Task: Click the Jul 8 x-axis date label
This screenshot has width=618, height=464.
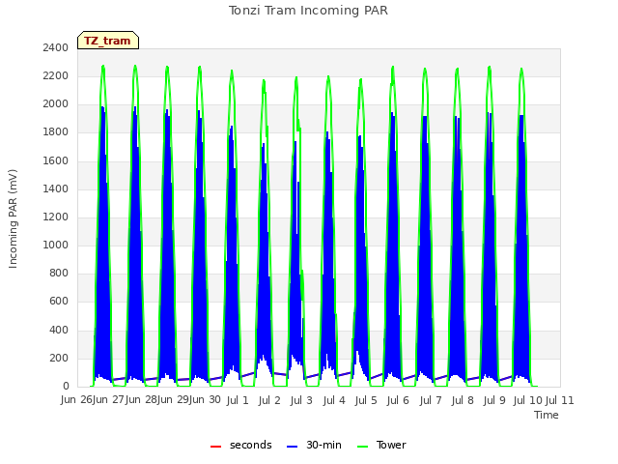Action: [x=463, y=400]
